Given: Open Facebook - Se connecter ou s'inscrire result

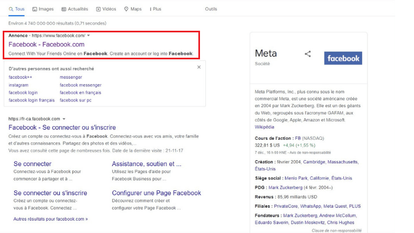Looking at the screenshot, I should 62,127.
